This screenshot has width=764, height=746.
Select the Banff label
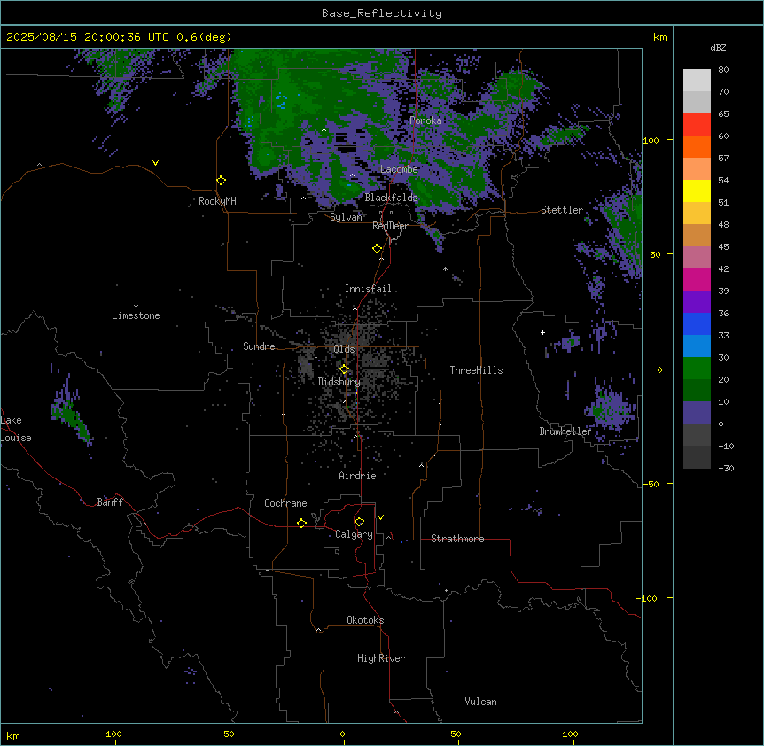[110, 502]
